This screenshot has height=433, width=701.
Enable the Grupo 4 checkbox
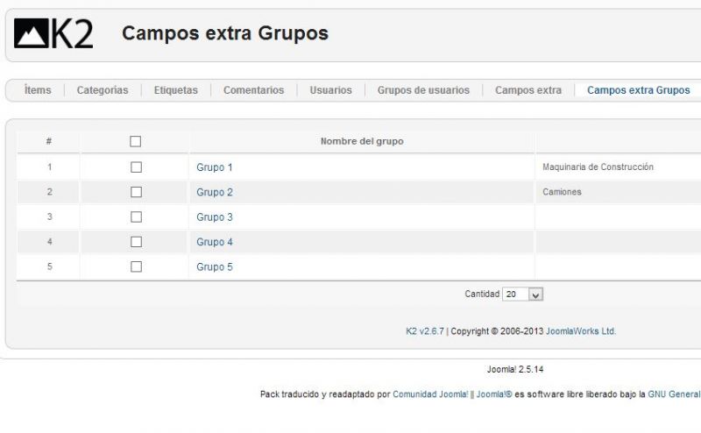[x=136, y=242]
